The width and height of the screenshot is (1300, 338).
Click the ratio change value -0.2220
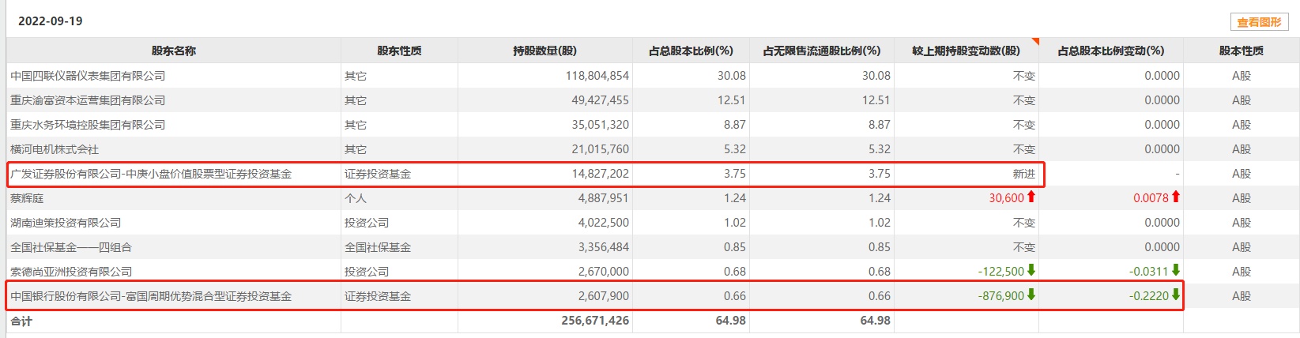pos(1149,296)
